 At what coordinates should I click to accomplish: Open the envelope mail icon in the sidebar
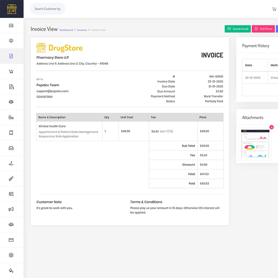click(11, 240)
